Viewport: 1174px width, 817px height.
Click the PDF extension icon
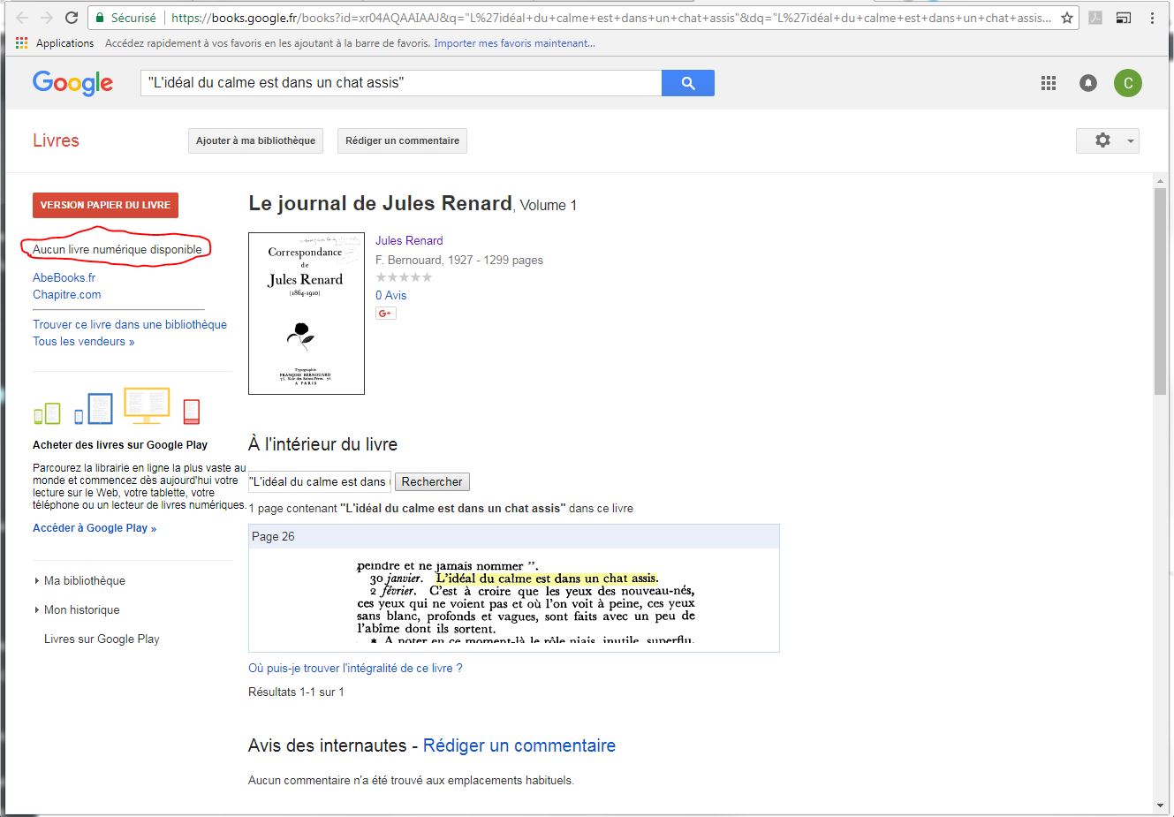click(x=1095, y=18)
